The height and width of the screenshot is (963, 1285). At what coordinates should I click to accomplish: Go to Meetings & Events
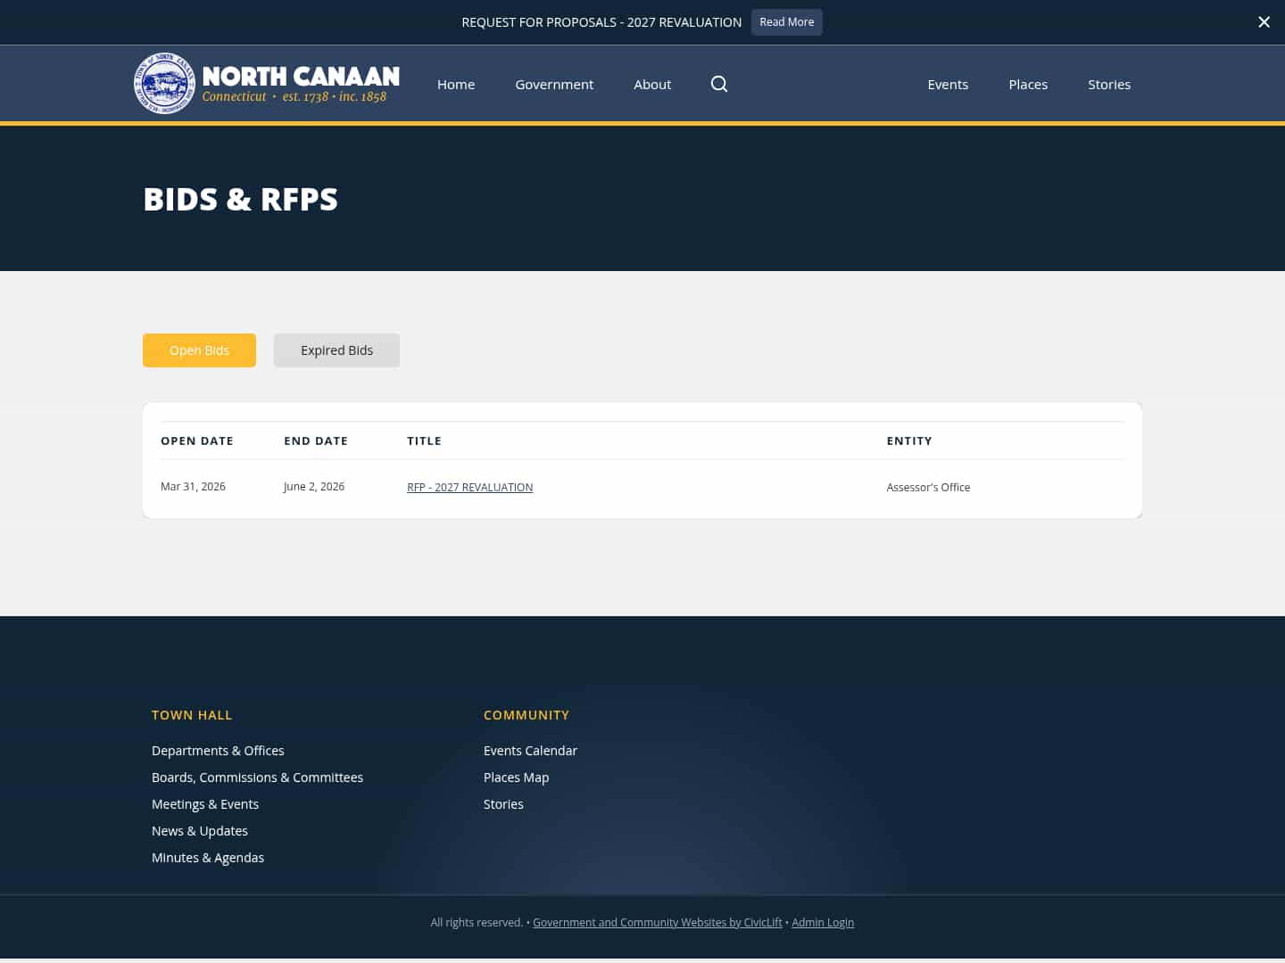click(205, 803)
